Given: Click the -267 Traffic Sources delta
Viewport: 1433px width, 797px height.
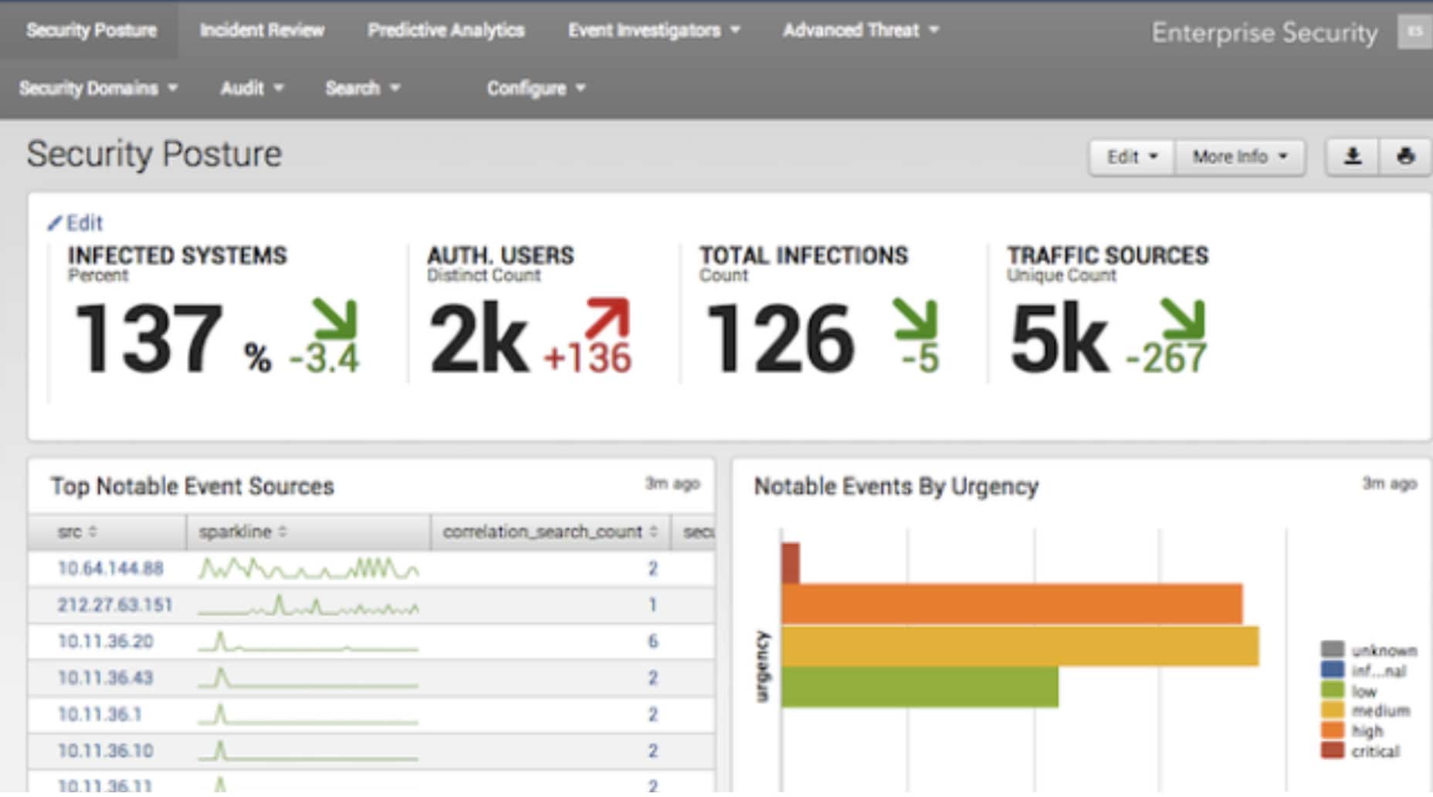Looking at the screenshot, I should pos(1166,359).
